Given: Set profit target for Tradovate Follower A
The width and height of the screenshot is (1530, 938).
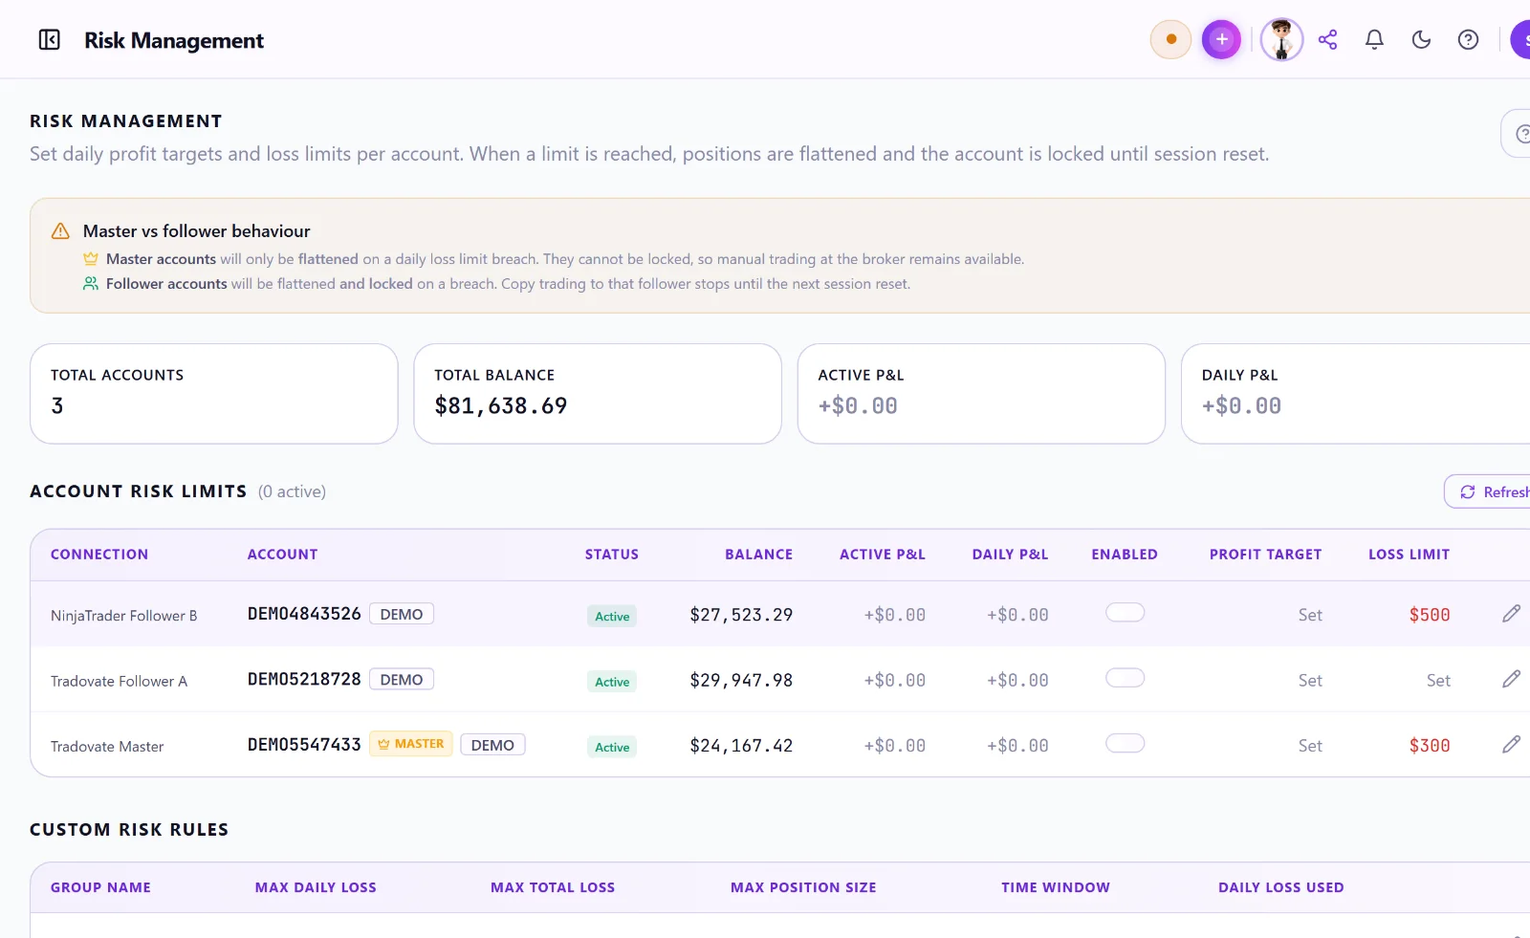Looking at the screenshot, I should 1310,680.
